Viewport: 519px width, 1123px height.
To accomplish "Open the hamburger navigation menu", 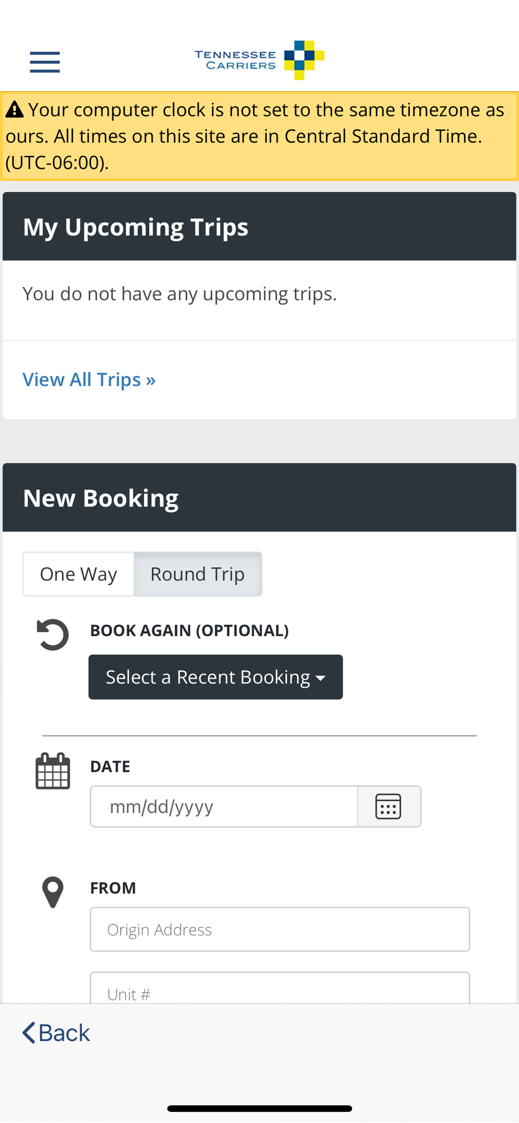I will click(45, 62).
